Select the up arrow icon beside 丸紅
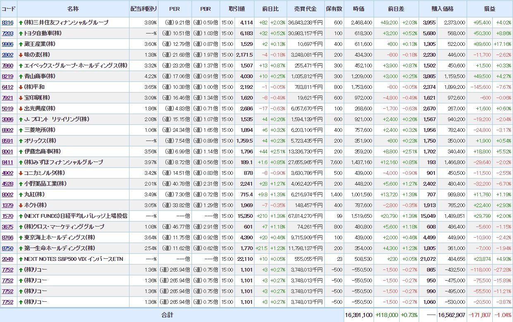The image size is (513, 322). (x=21, y=194)
